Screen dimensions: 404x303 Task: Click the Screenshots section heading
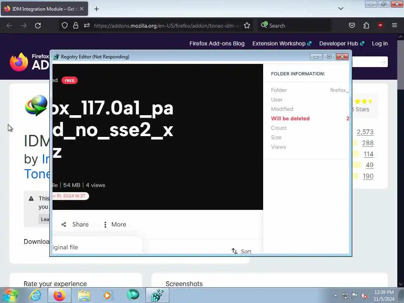(184, 284)
